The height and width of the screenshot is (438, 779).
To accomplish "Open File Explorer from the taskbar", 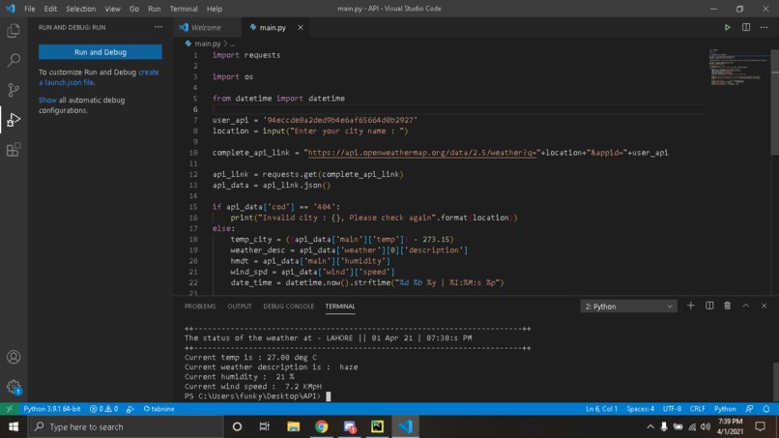I will point(293,426).
